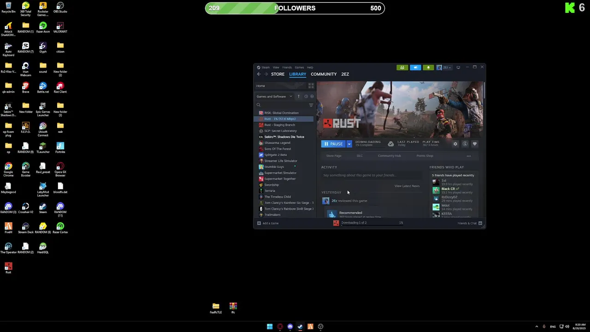Open the Help menu
The height and width of the screenshot is (332, 590).
[310, 67]
